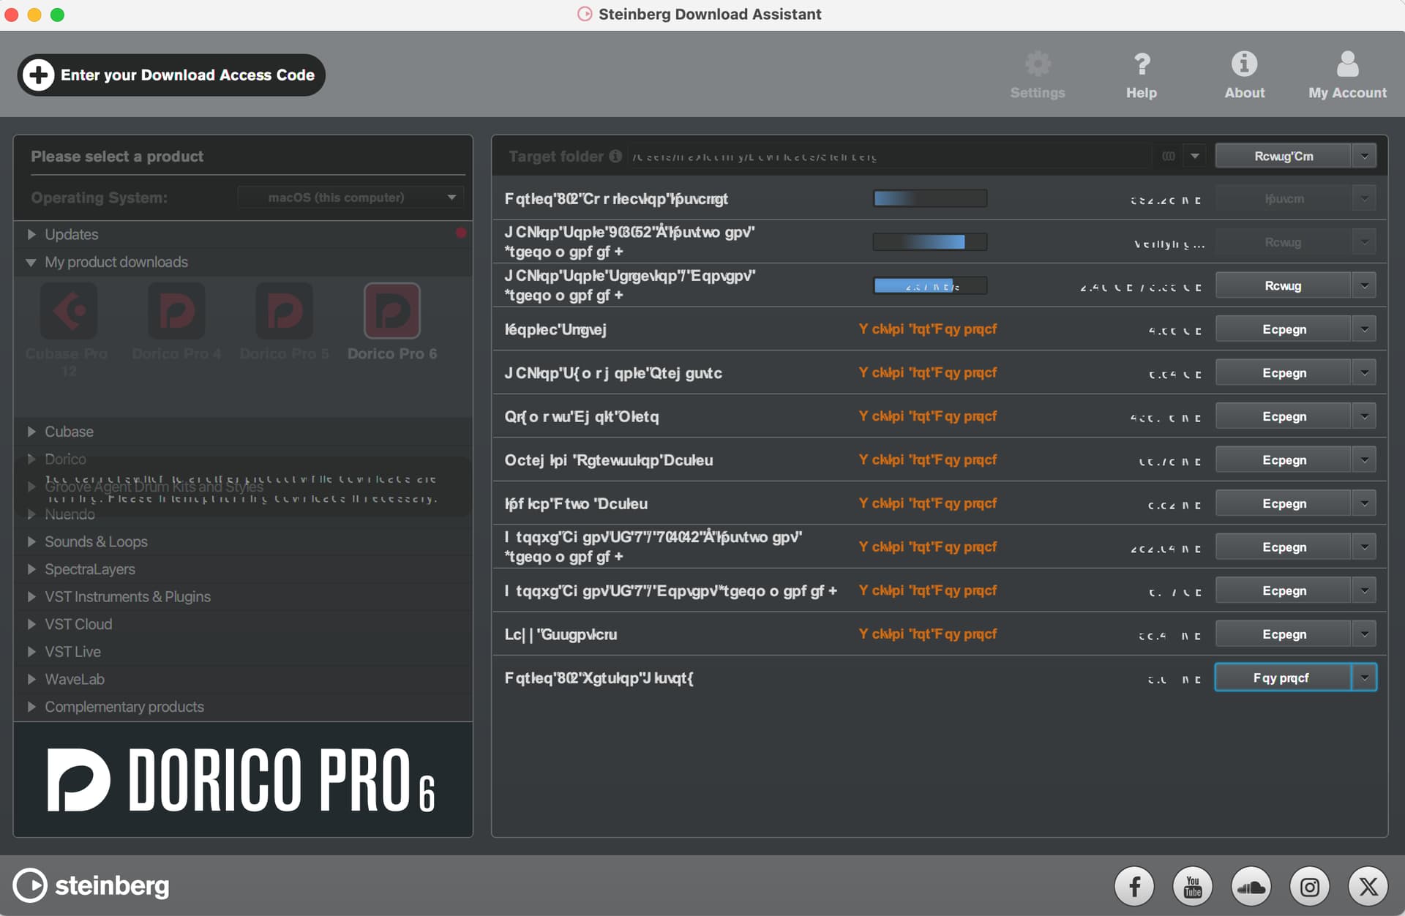Select the Dorico Pro 6 product icon
Image resolution: width=1405 pixels, height=916 pixels.
point(392,311)
